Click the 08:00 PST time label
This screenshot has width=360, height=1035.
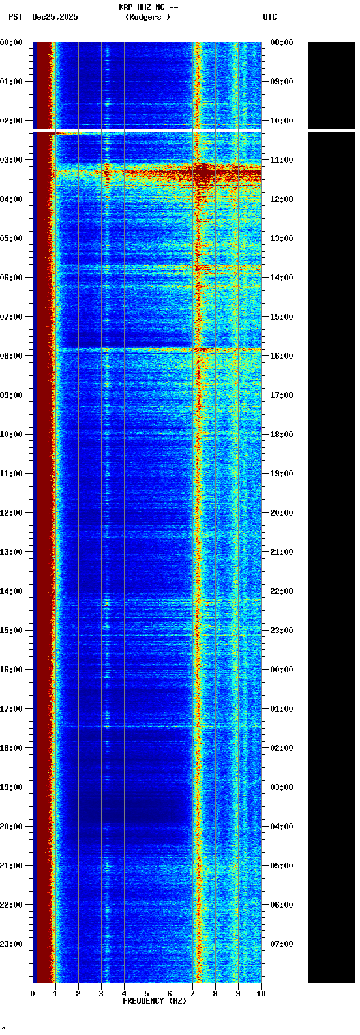12,356
